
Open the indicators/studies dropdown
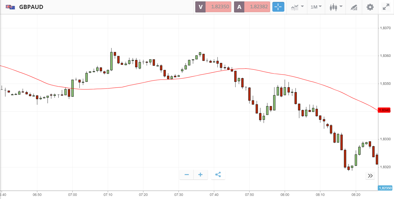coord(297,7)
